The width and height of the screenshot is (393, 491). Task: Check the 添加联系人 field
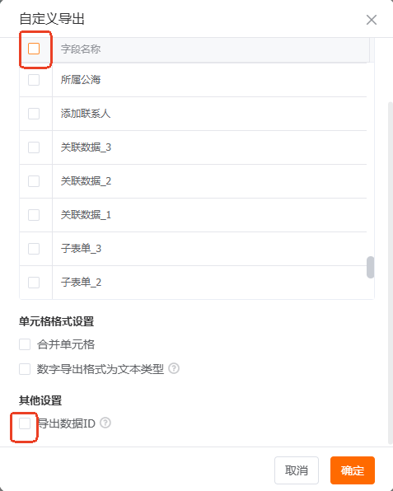point(34,114)
